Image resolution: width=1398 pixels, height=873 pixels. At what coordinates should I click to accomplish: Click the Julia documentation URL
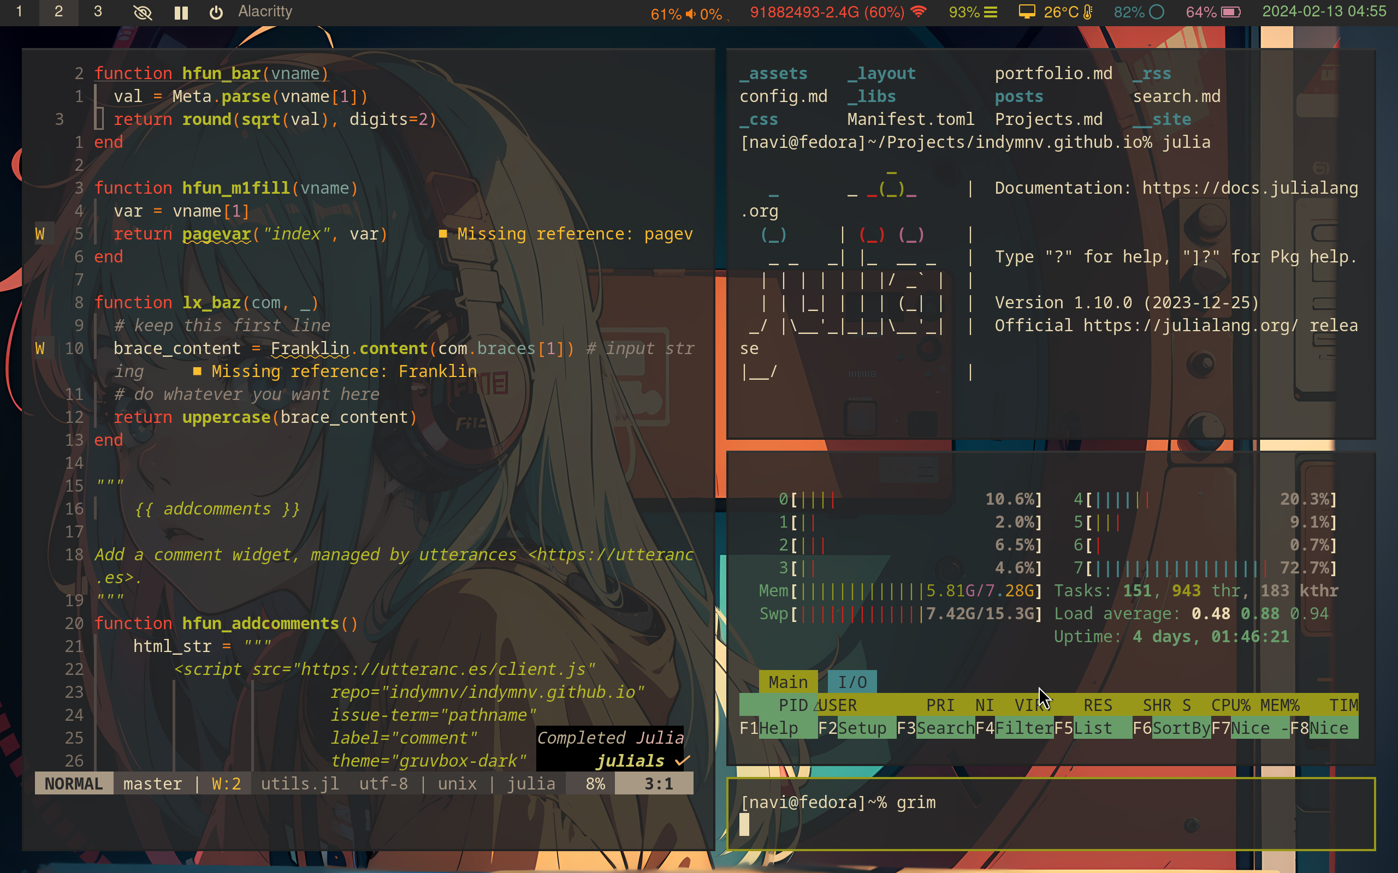pos(1250,188)
